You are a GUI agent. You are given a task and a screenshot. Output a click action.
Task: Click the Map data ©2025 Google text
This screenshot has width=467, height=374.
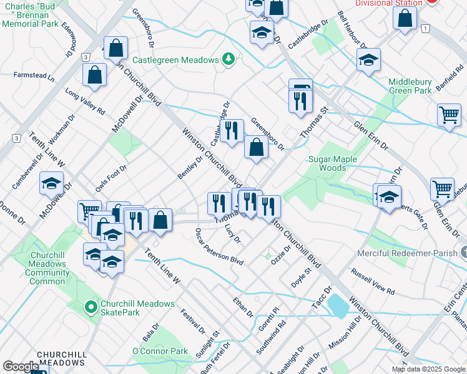pos(429,369)
